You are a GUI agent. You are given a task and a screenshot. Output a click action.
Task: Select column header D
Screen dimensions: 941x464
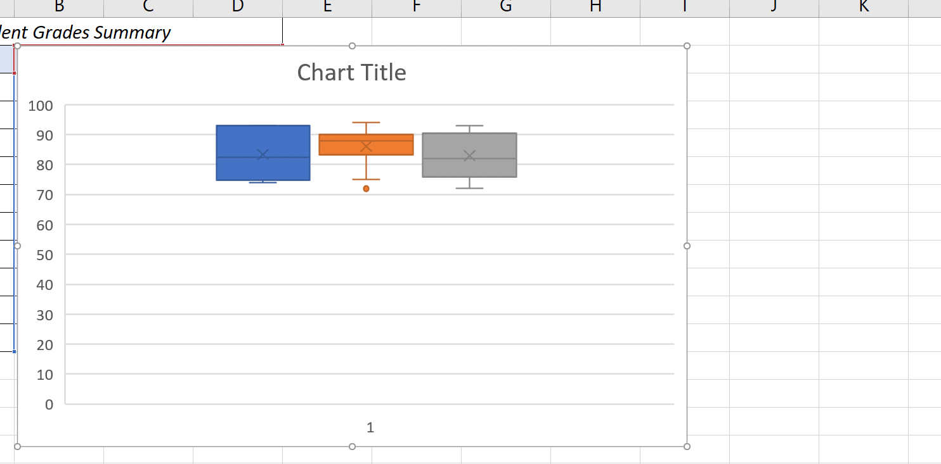(x=237, y=6)
